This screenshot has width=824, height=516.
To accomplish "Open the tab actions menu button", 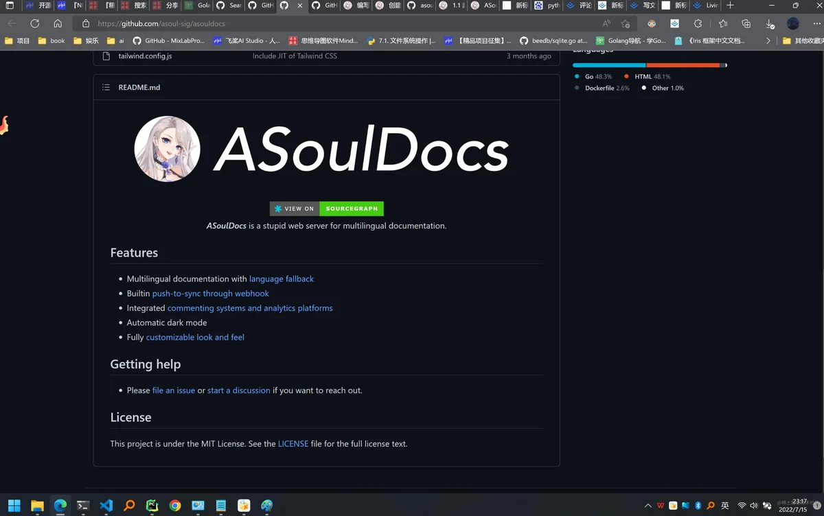I will click(x=10, y=5).
